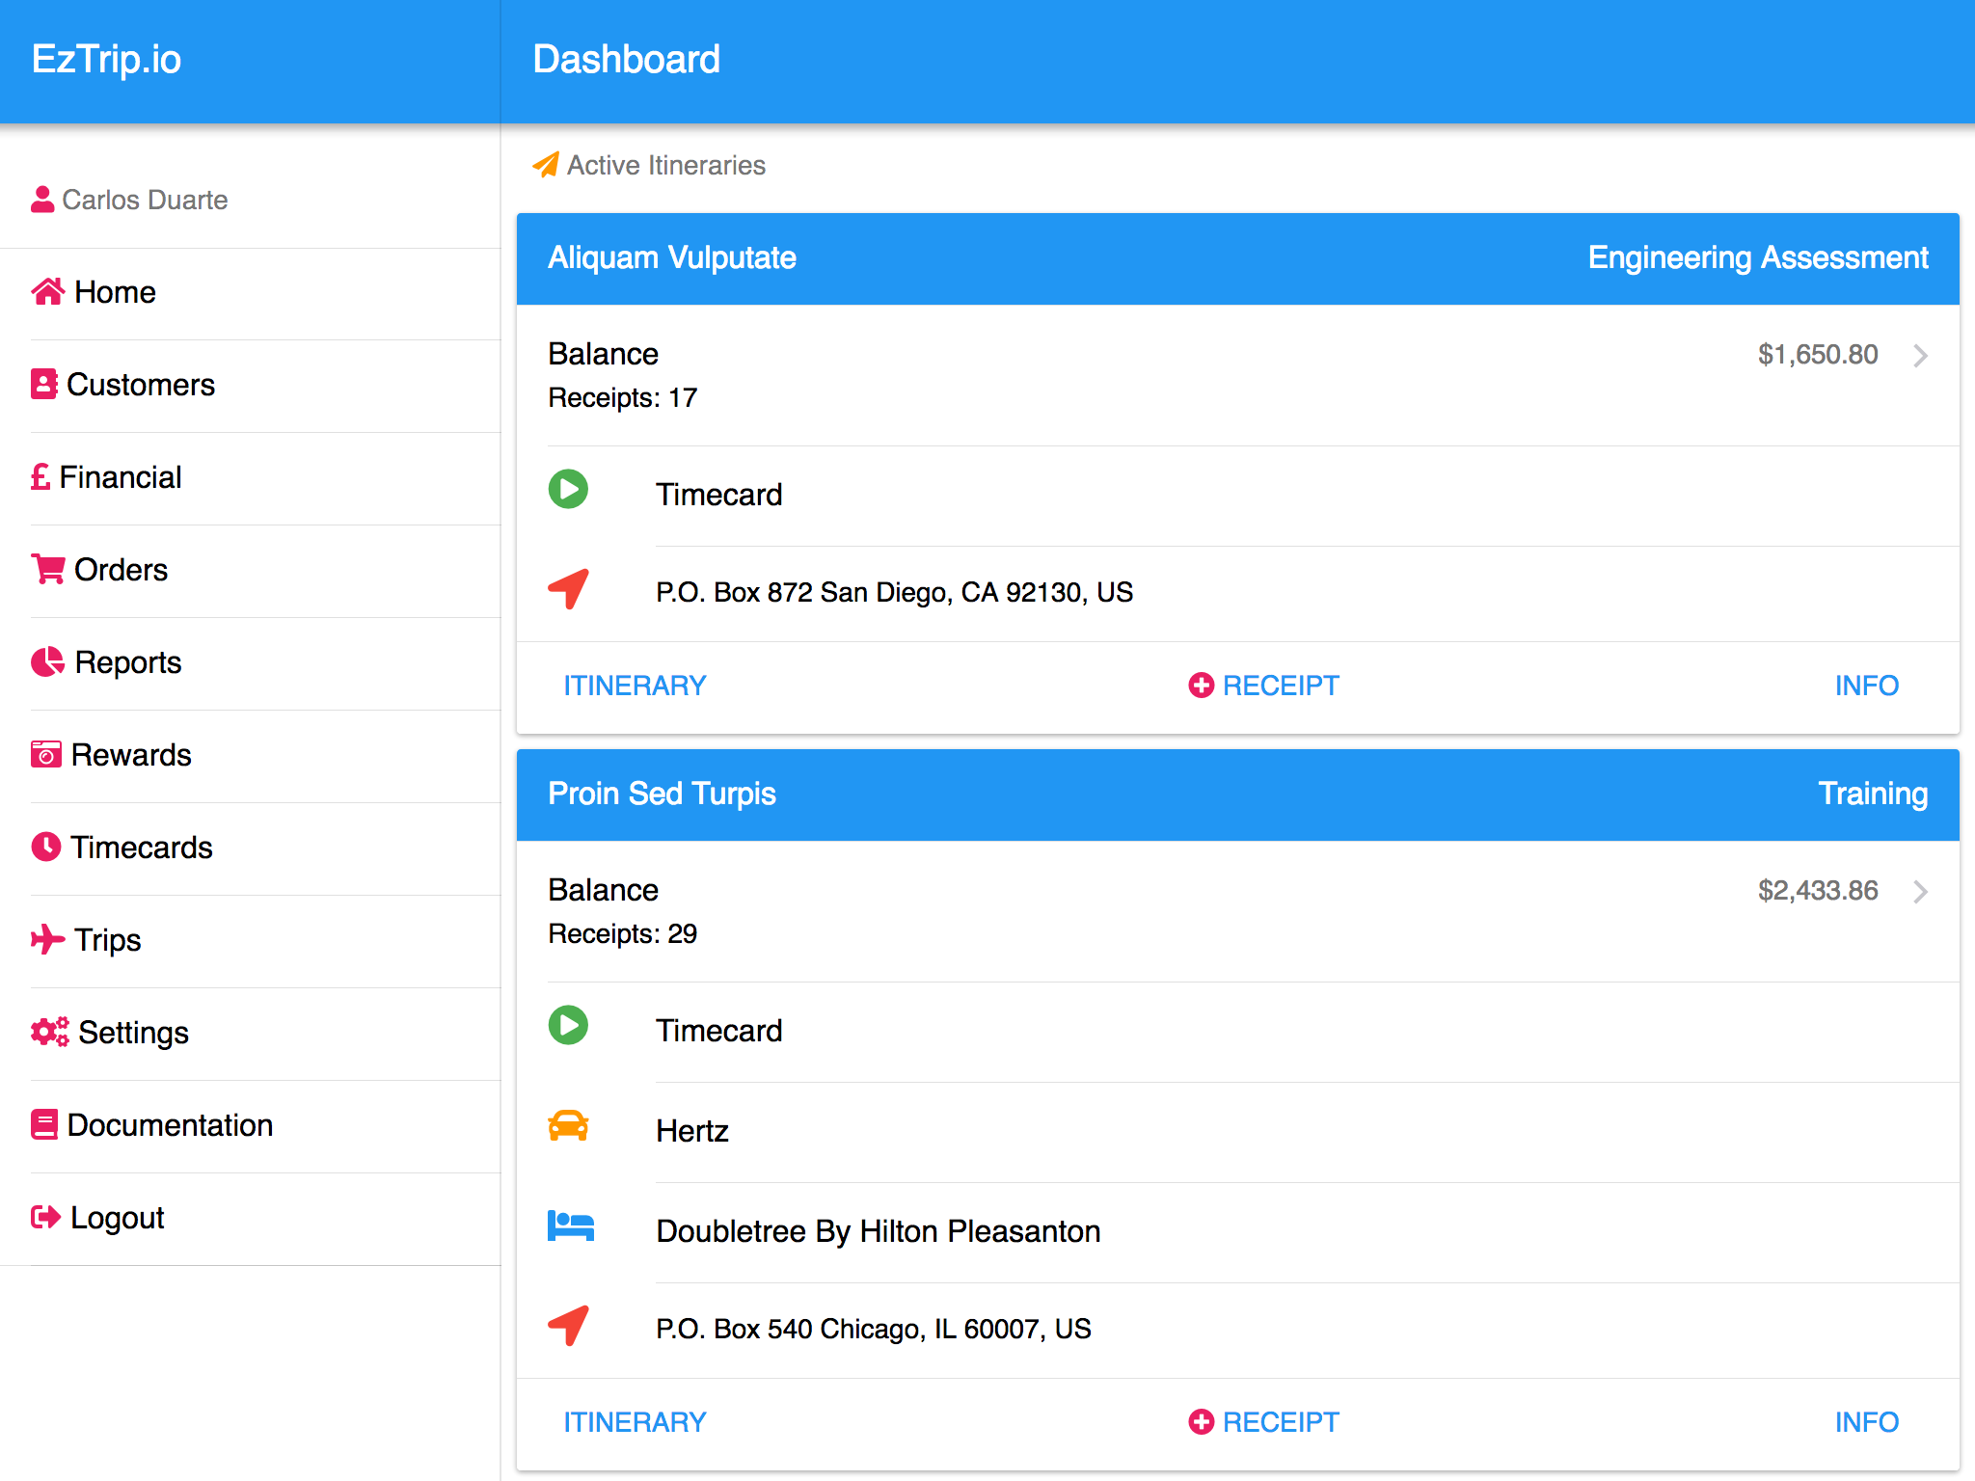The width and height of the screenshot is (1975, 1481).
Task: Click INFO on the Engineering Assessment card
Action: click(1866, 686)
